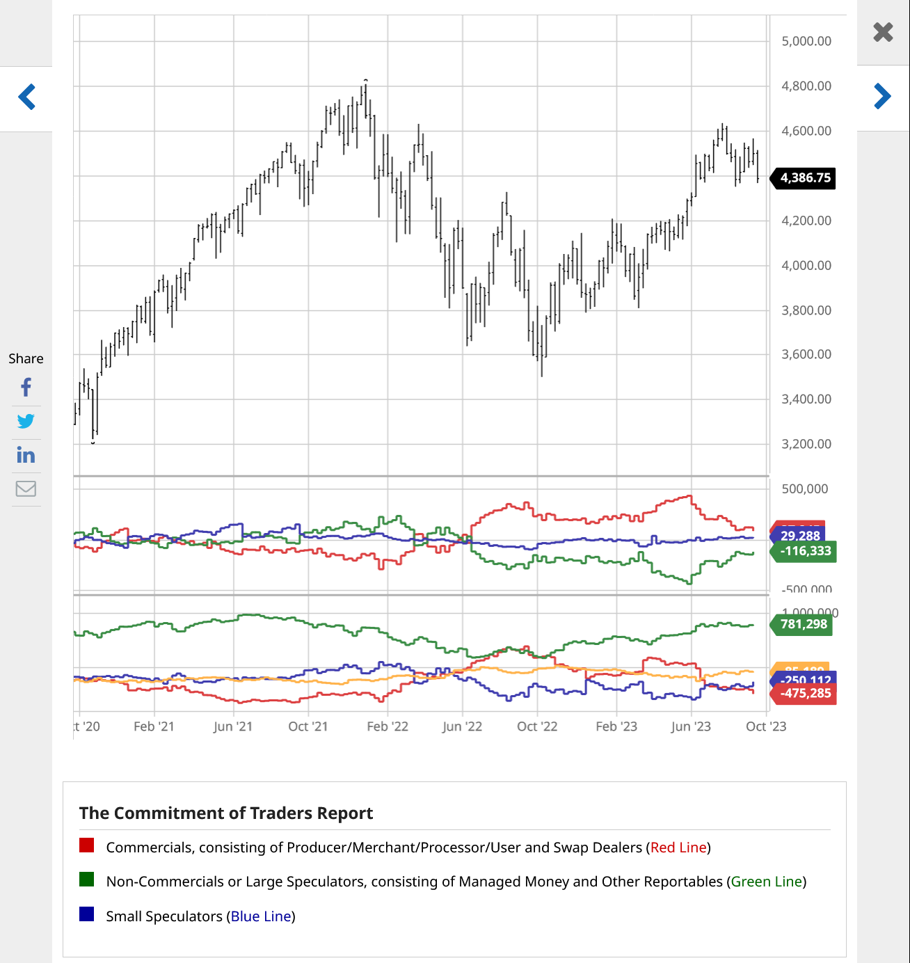The width and height of the screenshot is (910, 963).
Task: Share chart via email envelope icon
Action: (x=26, y=489)
